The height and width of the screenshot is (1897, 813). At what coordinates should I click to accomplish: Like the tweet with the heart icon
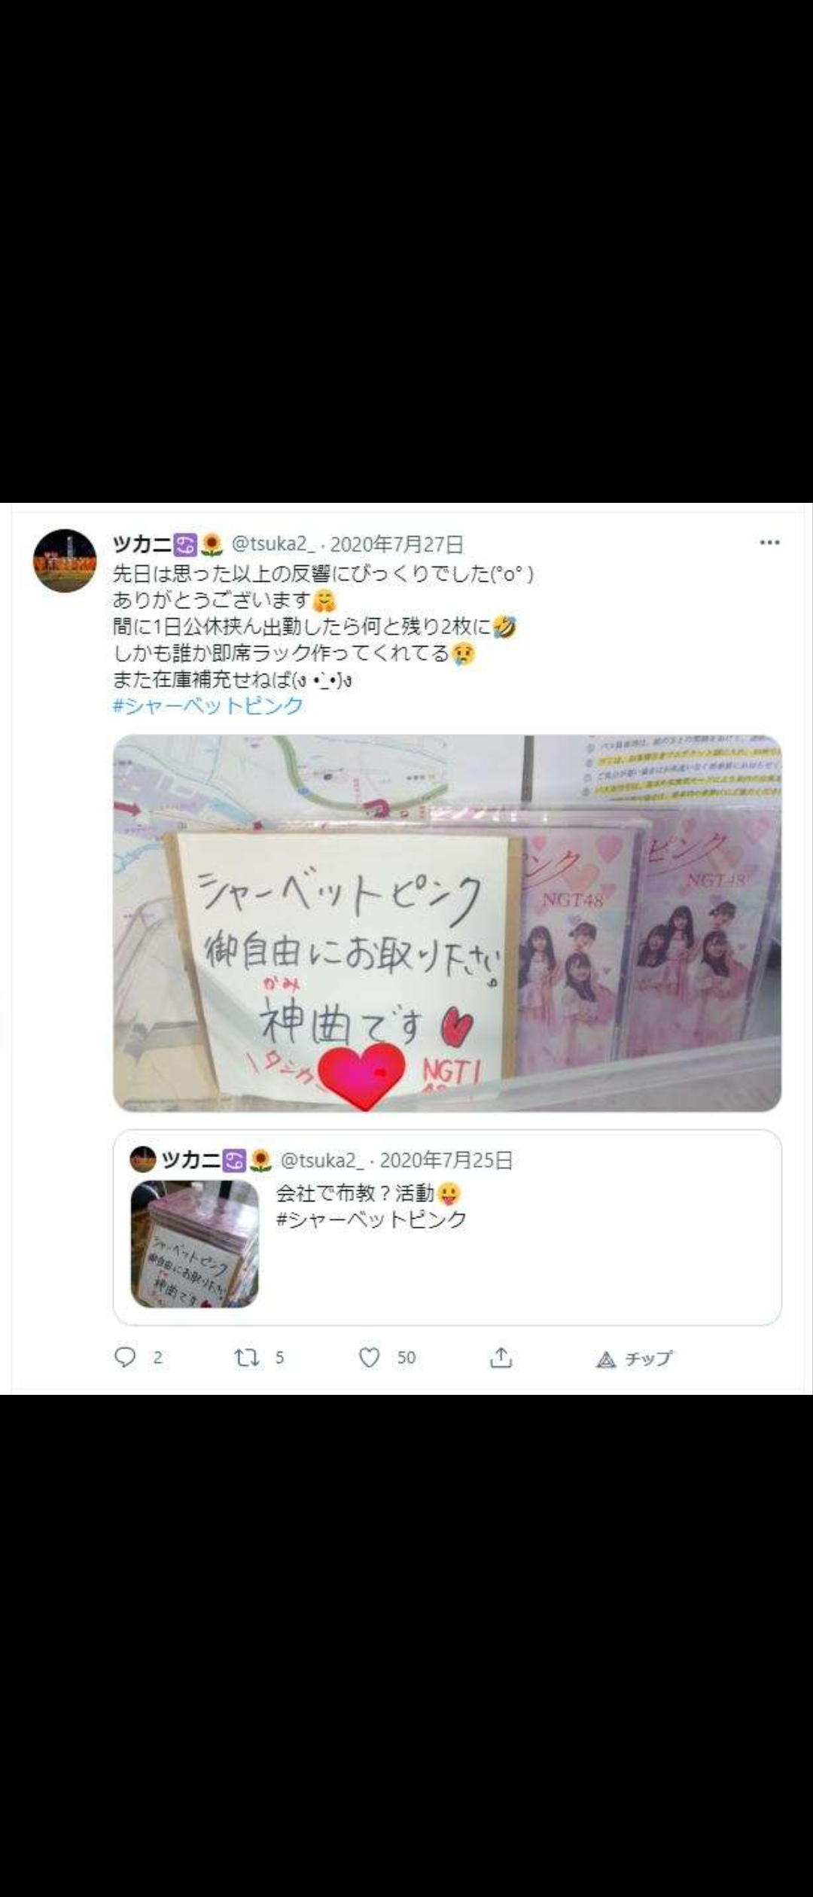[369, 1357]
